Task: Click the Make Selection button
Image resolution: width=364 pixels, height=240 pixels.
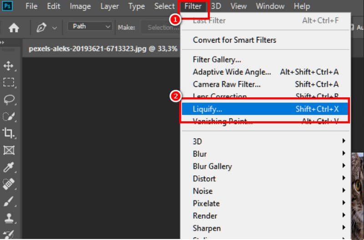Action: coord(162,28)
